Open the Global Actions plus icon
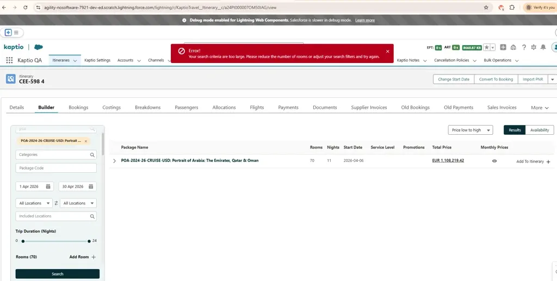557x281 pixels. tap(503, 47)
